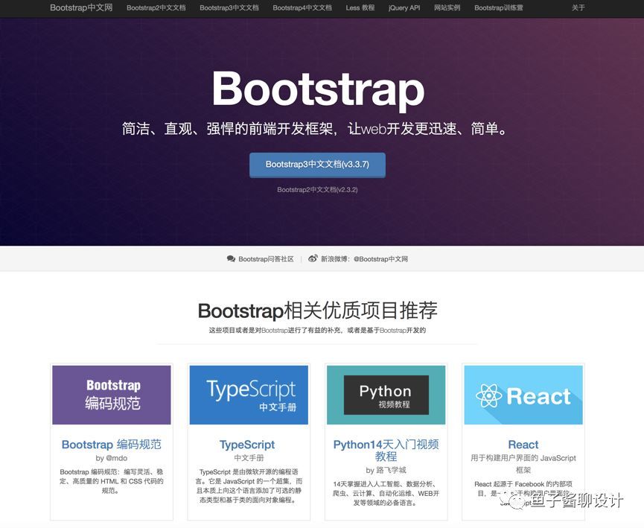Open the React card thumbnail

coord(523,395)
